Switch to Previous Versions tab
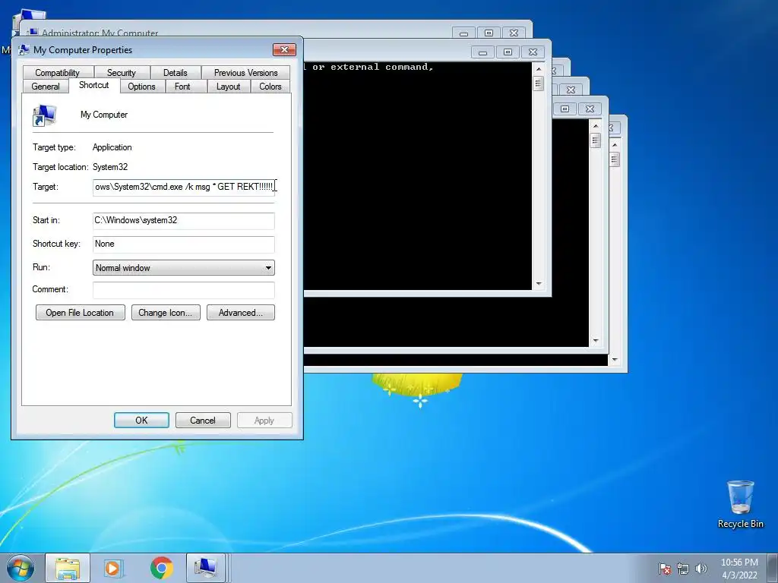This screenshot has height=583, width=778. [245, 72]
